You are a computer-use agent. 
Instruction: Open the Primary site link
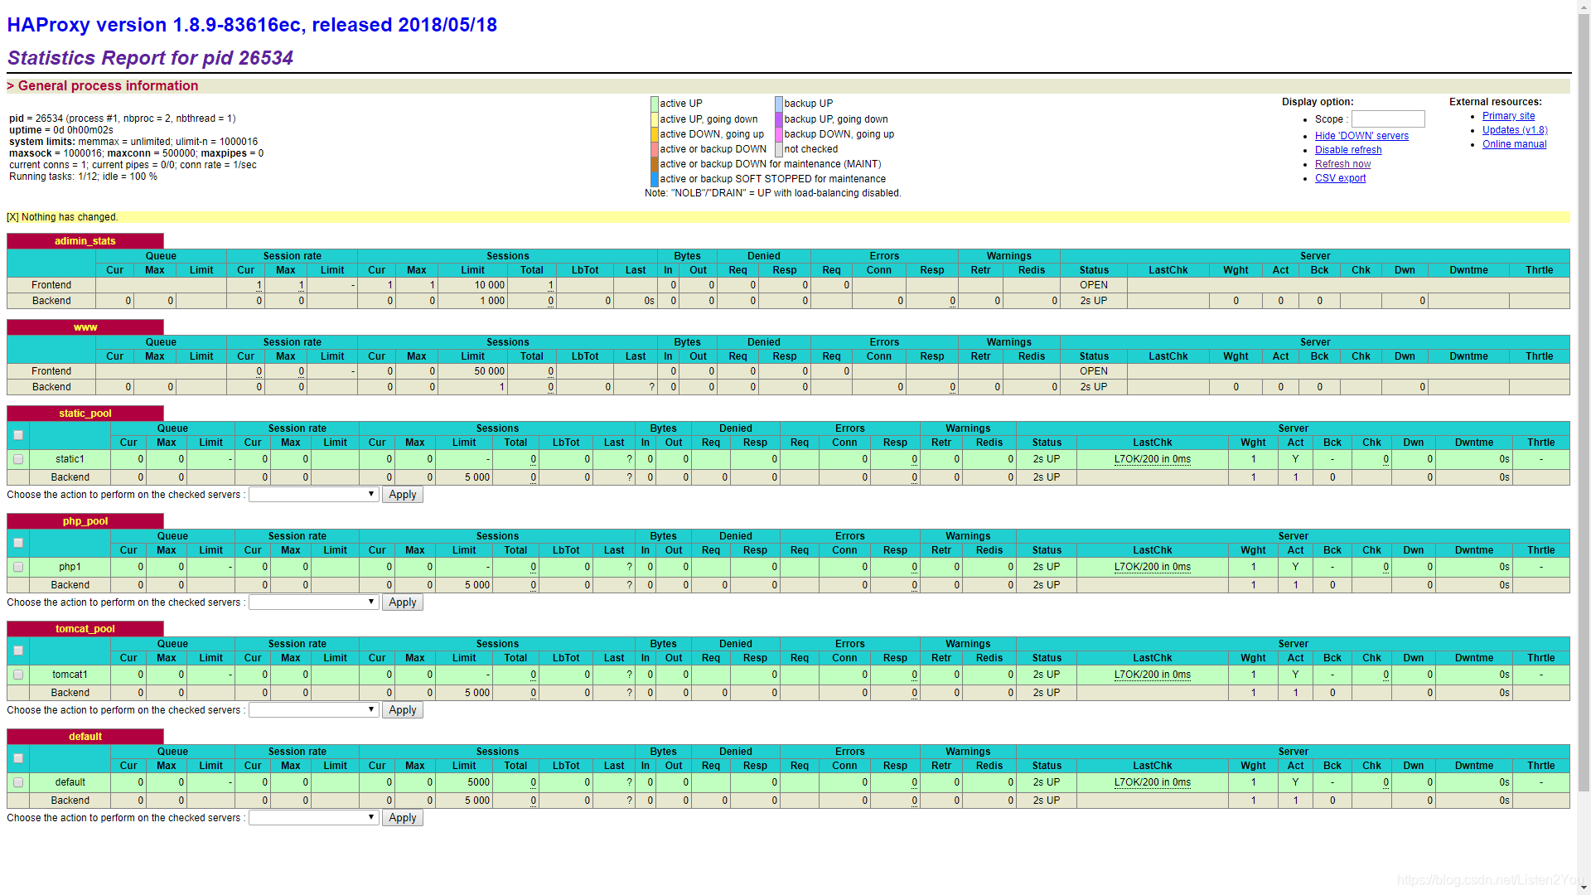[1508, 116]
